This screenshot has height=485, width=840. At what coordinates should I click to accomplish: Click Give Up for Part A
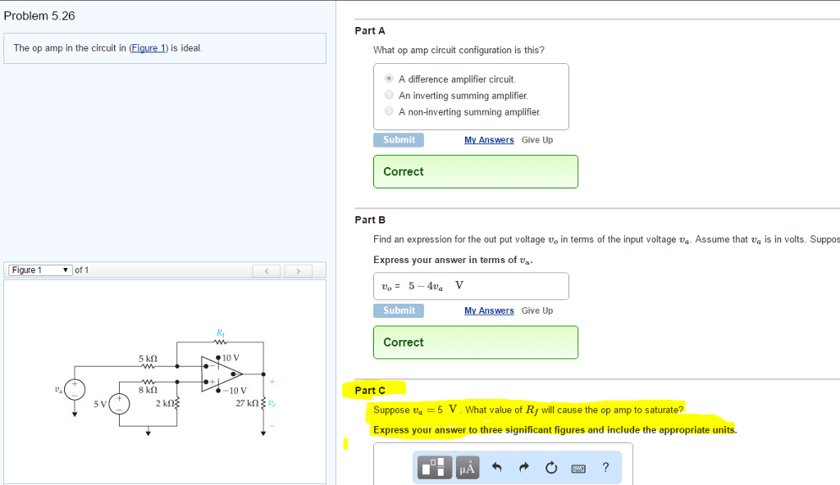pos(537,140)
